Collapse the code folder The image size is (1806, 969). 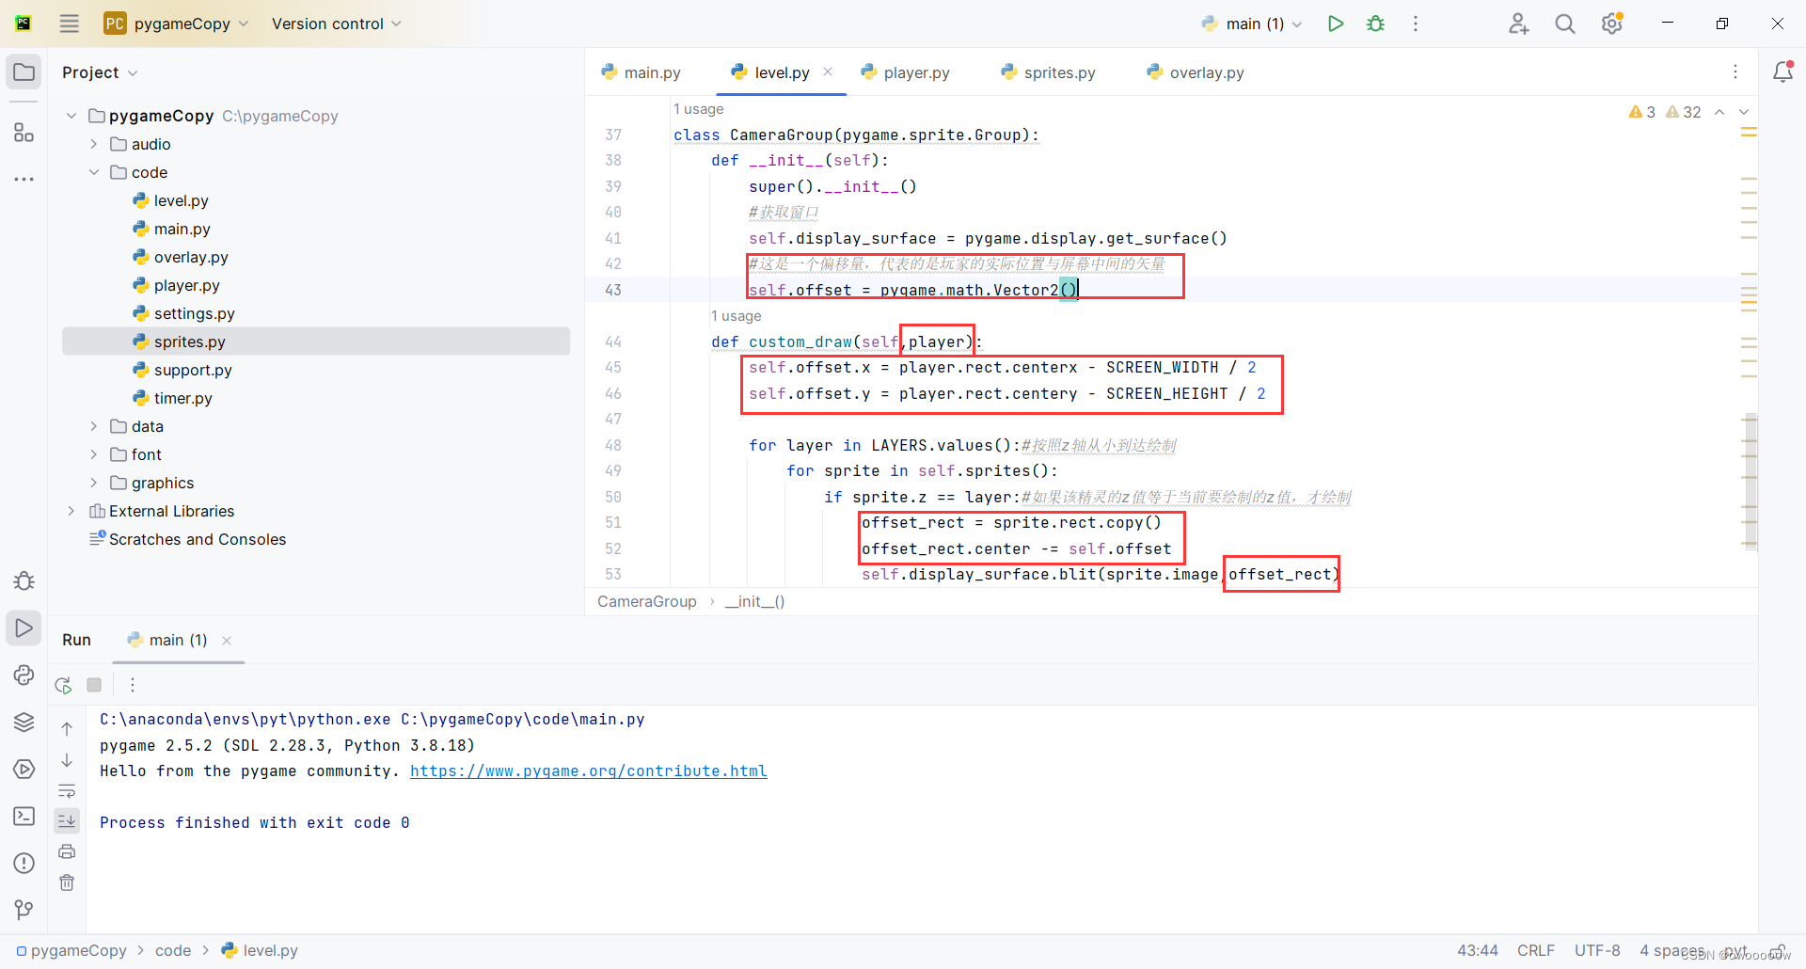pyautogui.click(x=94, y=172)
